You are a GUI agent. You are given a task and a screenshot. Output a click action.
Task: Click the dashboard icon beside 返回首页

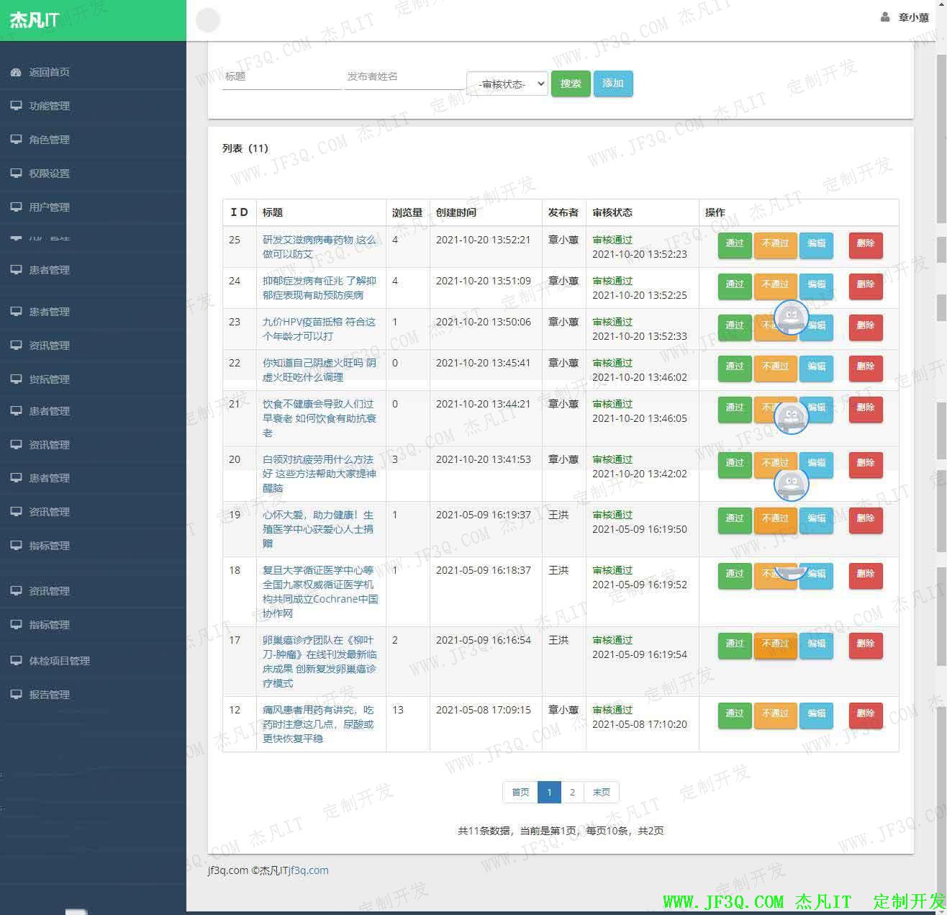16,72
